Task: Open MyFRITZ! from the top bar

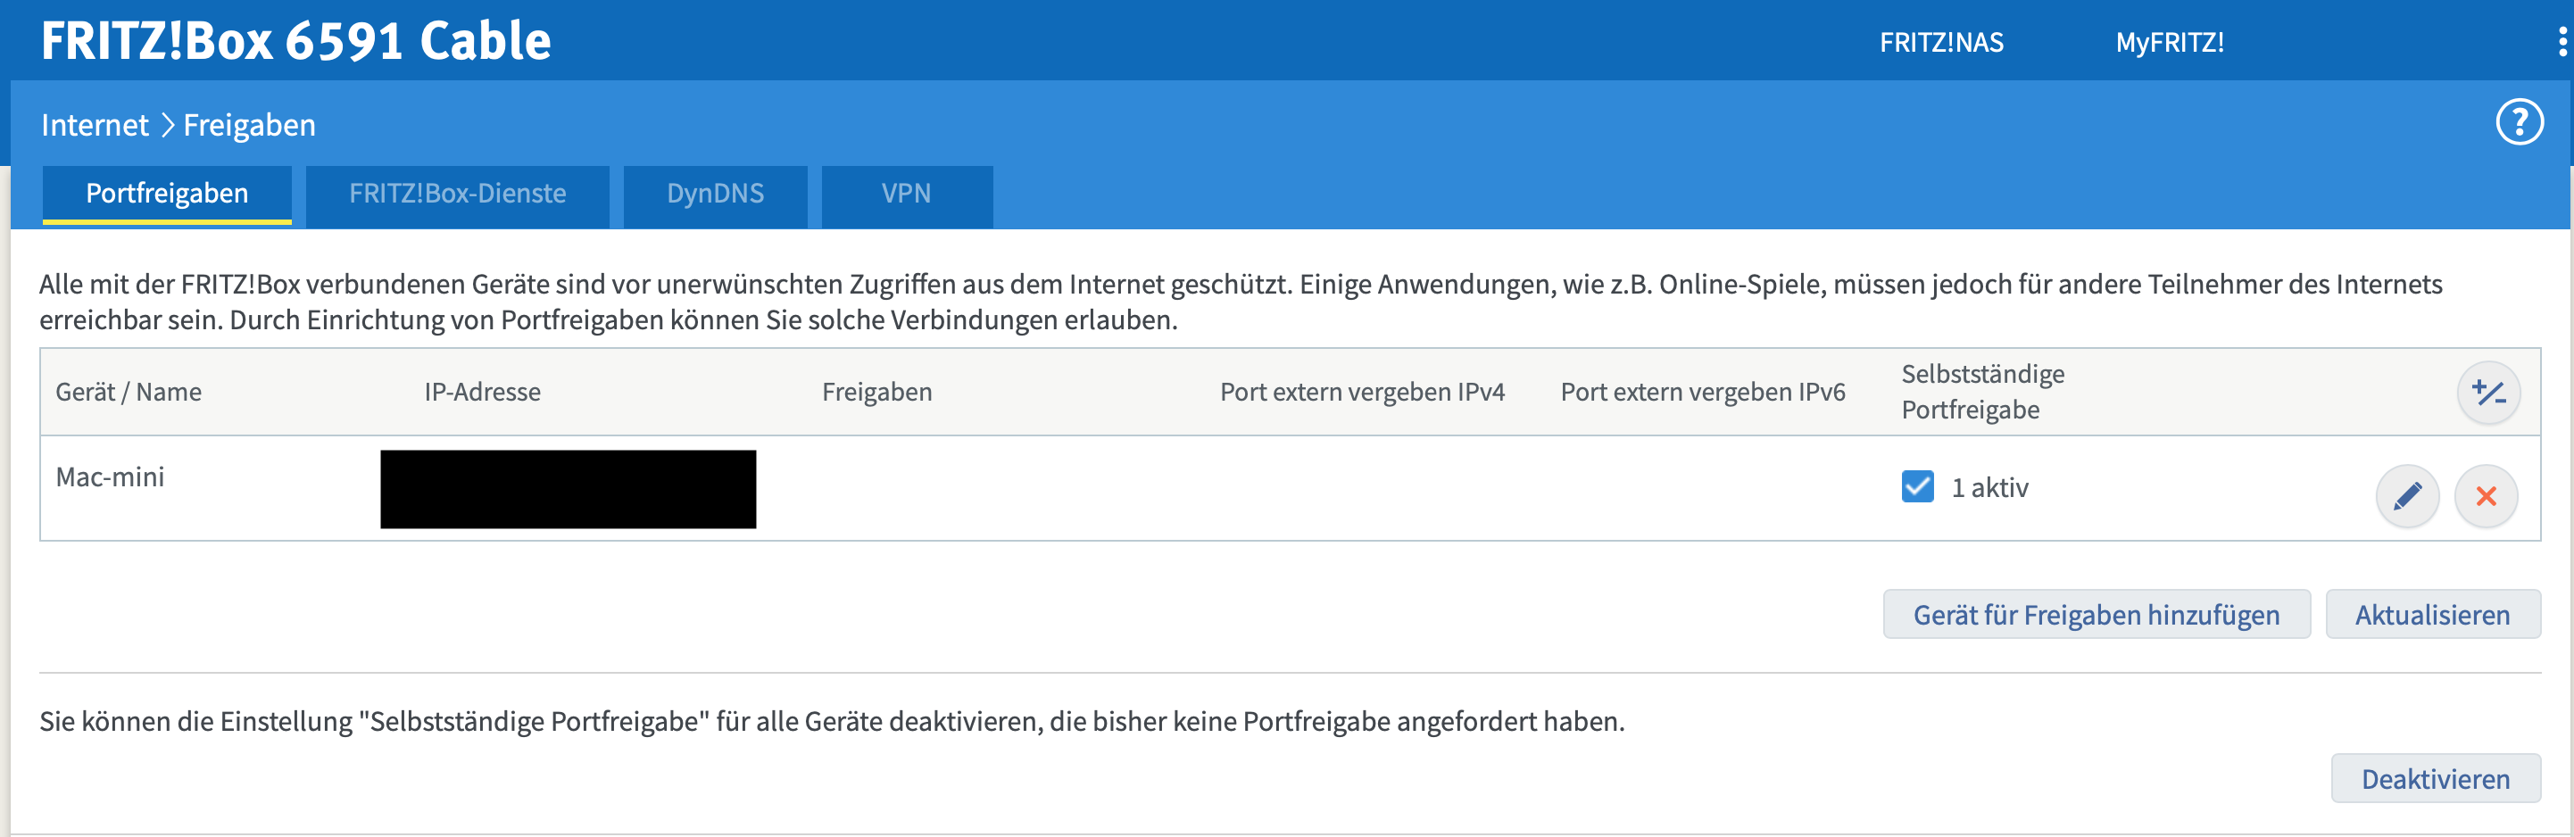Action: pyautogui.click(x=2168, y=43)
